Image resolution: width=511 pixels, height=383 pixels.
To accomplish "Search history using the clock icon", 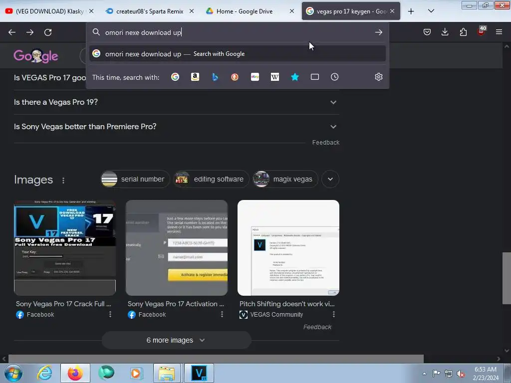I will point(334,77).
